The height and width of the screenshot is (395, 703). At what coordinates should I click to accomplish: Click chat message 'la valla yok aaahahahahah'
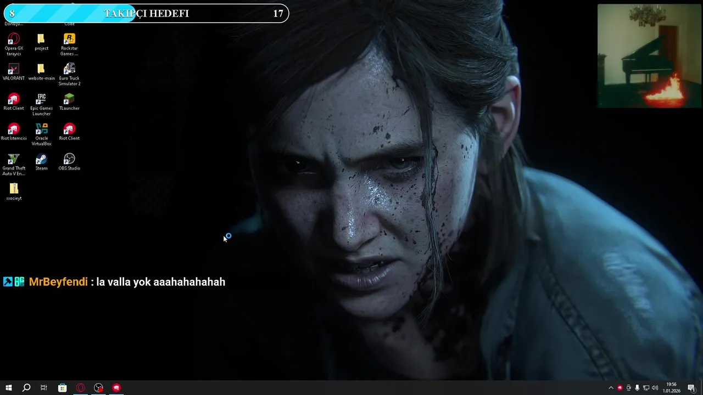160,282
